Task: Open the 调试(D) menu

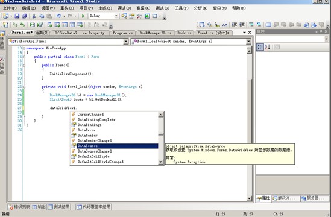Action: (124, 8)
